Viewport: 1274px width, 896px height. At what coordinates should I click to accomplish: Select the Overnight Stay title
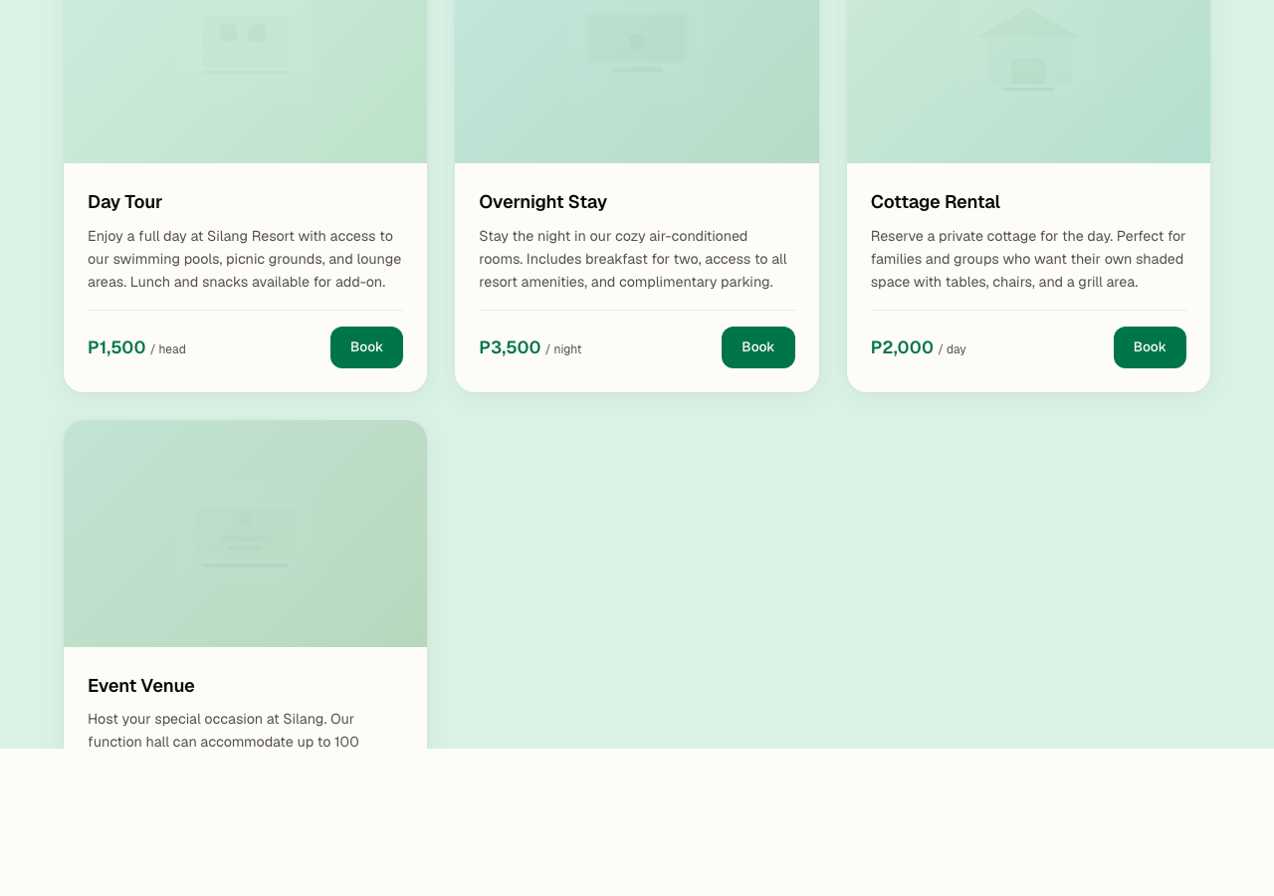pyautogui.click(x=542, y=202)
